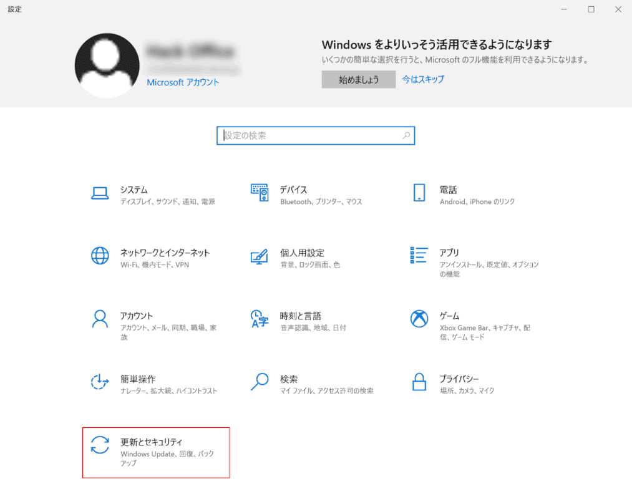Click the search magnifier in 設定の検索 box
This screenshot has height=499, width=632.
(x=406, y=135)
